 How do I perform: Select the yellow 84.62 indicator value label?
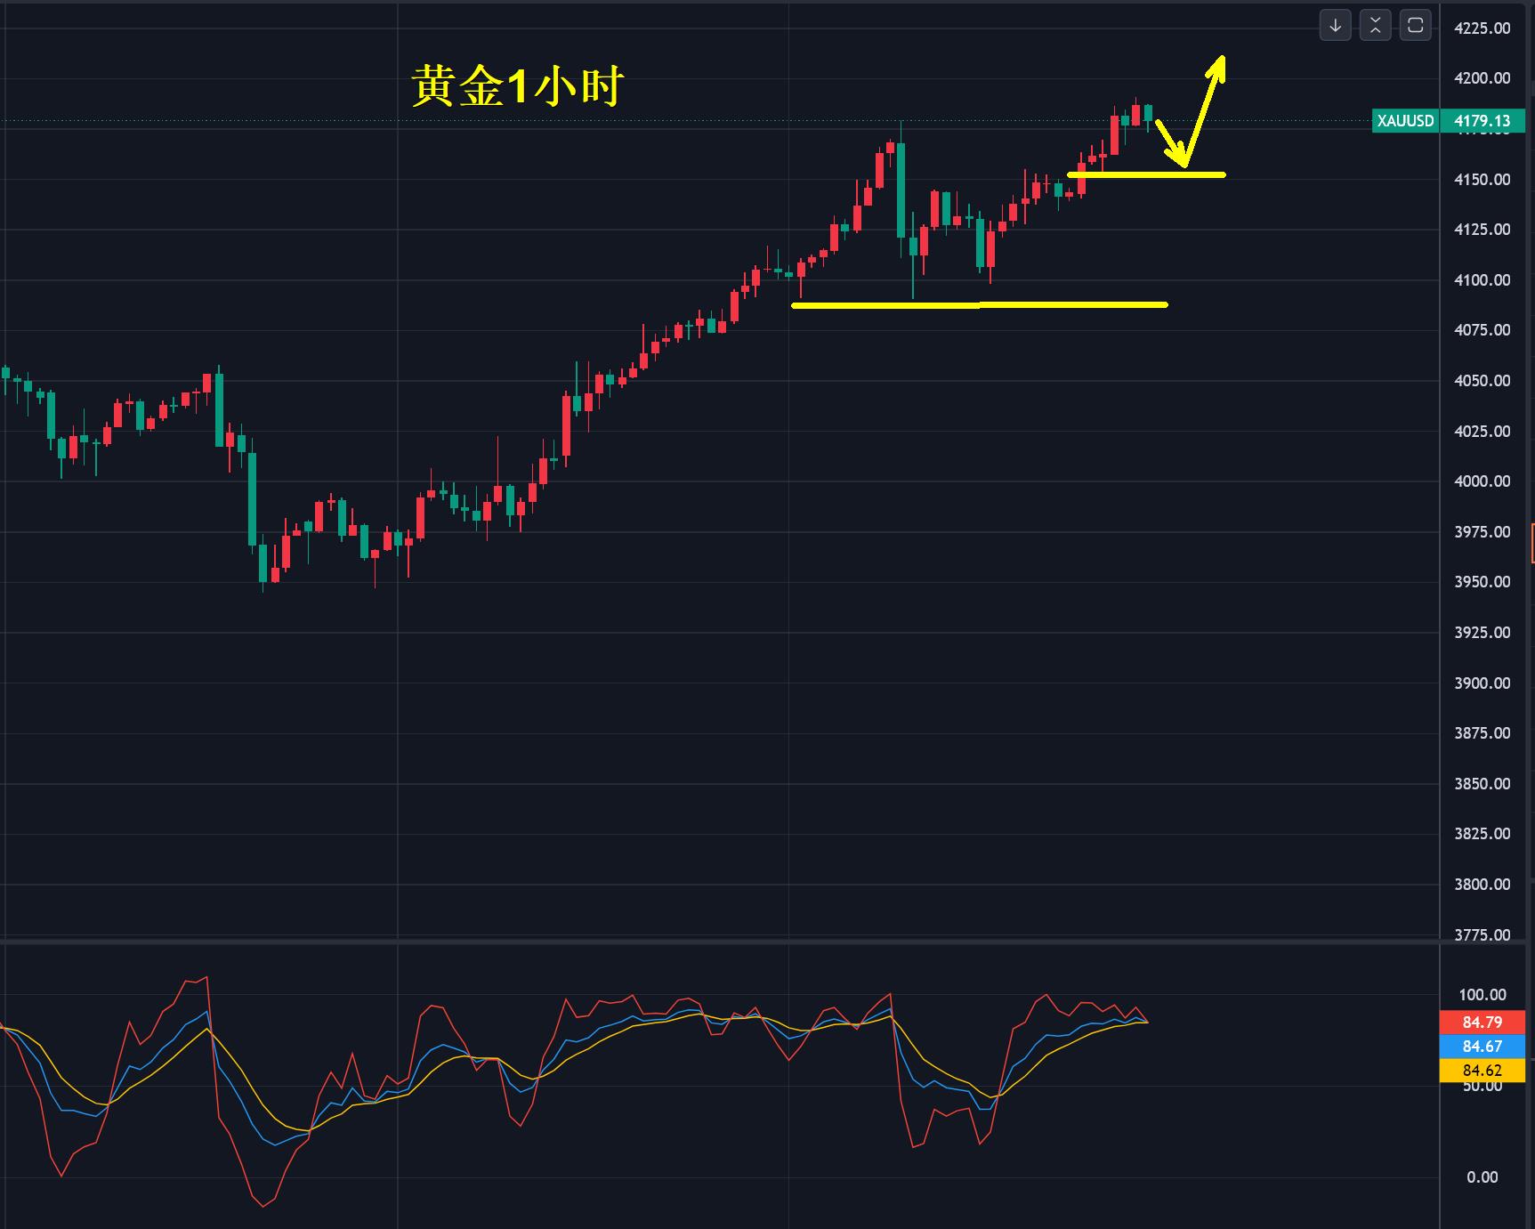click(x=1482, y=1071)
